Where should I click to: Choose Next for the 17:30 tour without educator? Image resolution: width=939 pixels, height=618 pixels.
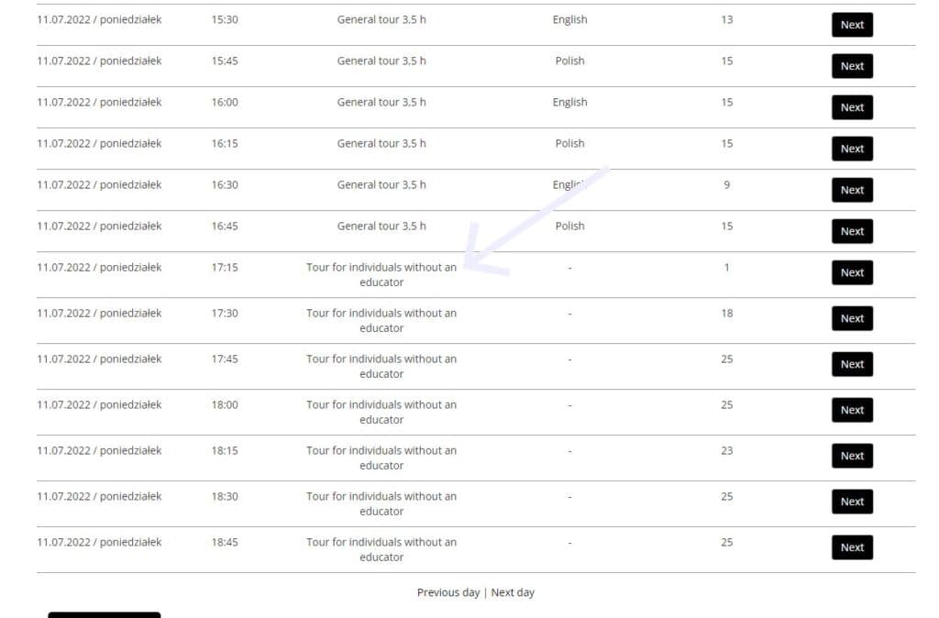pos(852,318)
